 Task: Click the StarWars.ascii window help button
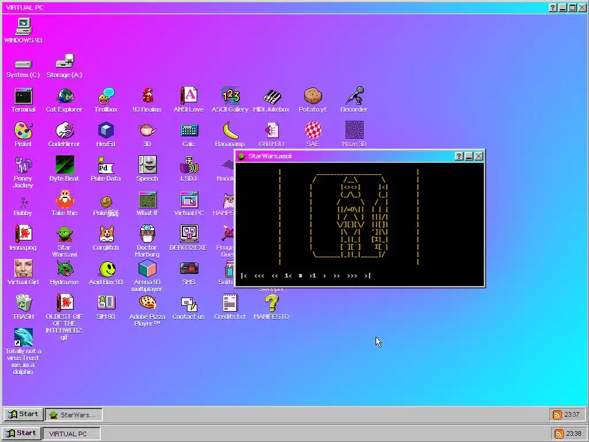click(458, 156)
